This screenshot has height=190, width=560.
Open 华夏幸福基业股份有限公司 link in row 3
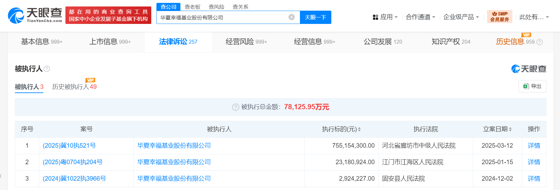tap(174, 179)
